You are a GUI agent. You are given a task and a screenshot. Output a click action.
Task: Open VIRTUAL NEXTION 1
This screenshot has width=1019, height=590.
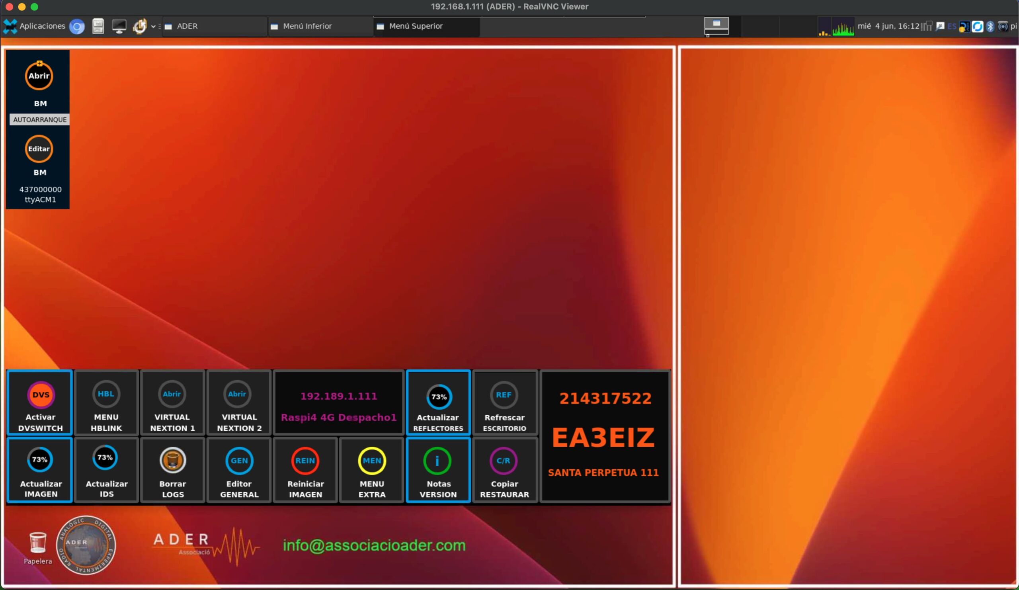click(x=173, y=402)
